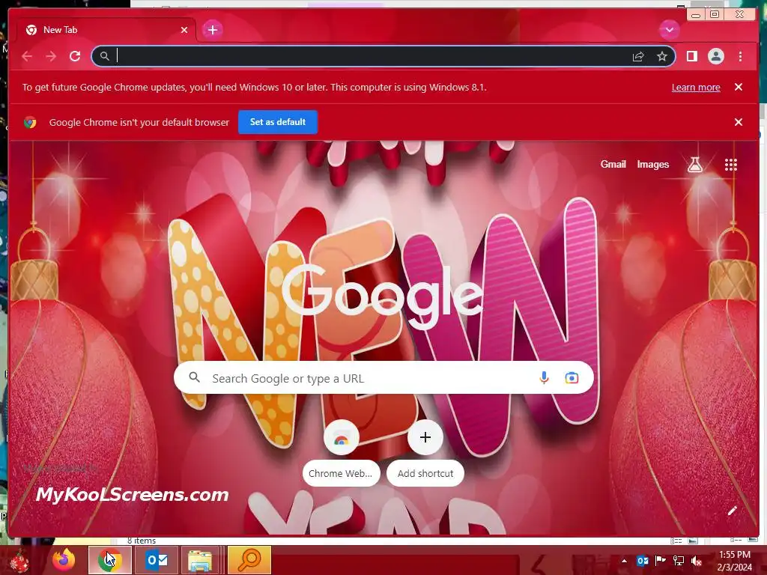Open the Images link

652,164
